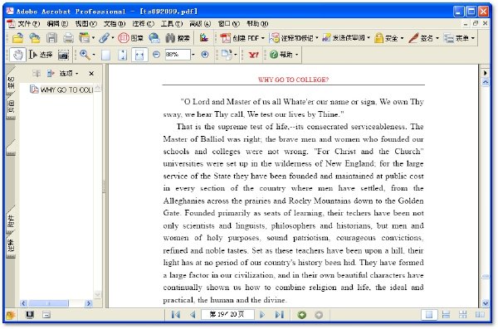Select continuous facing layout icon
Screen dimensions: 498x329
463,315
